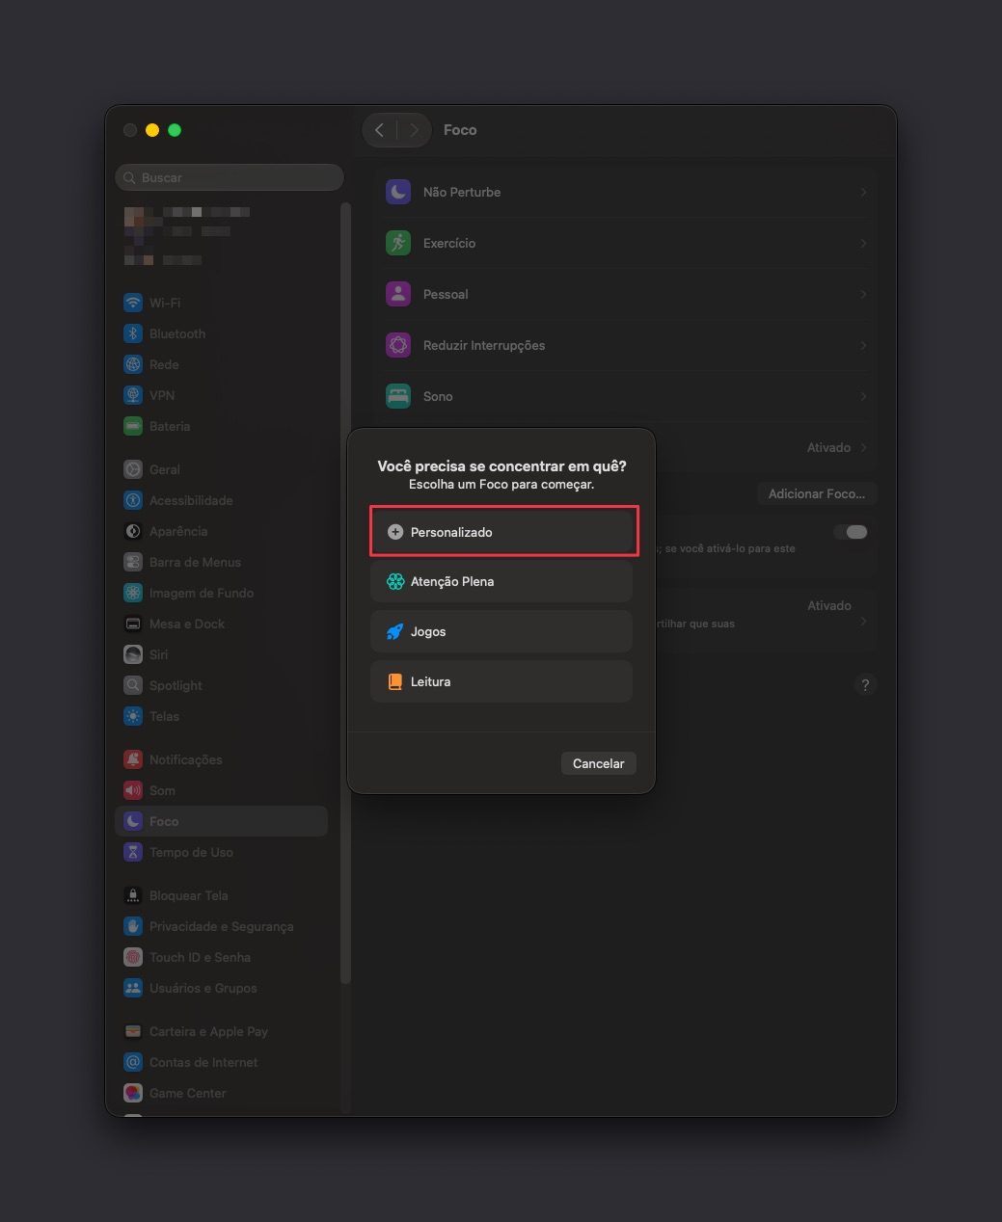Toggle the share across devices switch

[851, 532]
